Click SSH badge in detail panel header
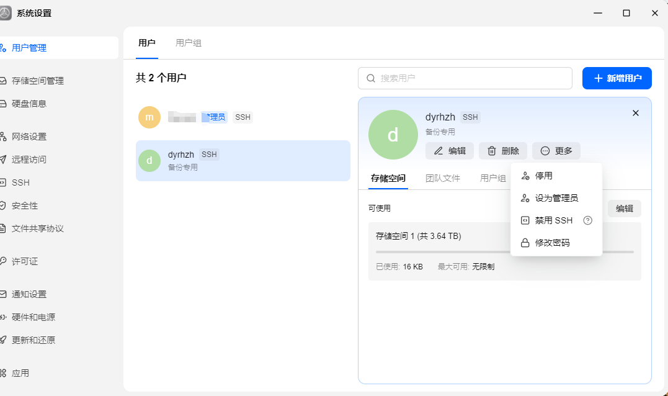Screen dimensions: 668x396 470,117
